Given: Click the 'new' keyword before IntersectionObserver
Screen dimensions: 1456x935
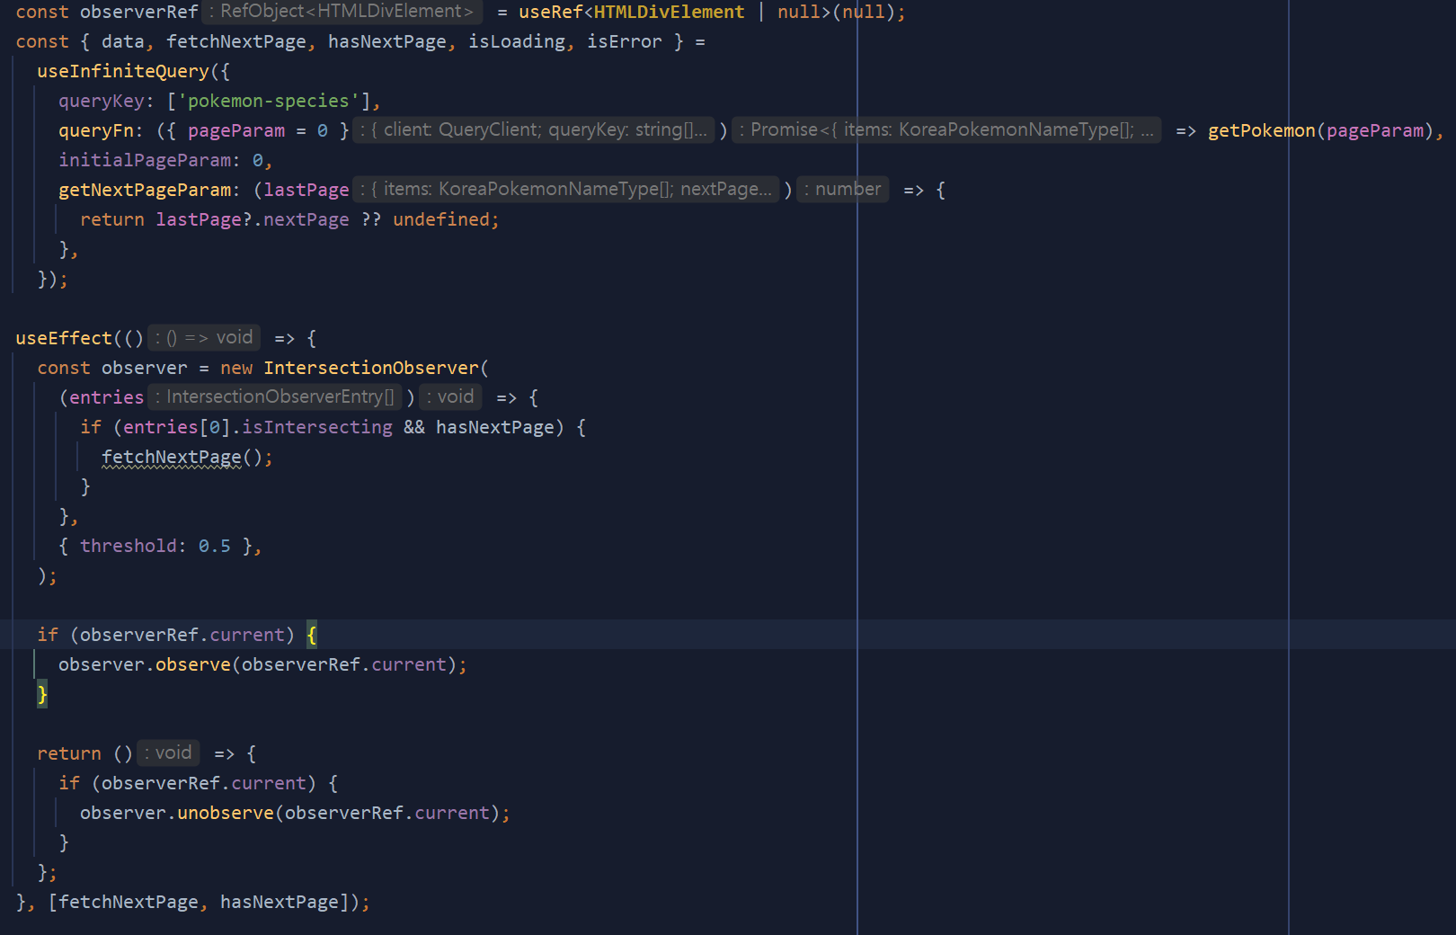Looking at the screenshot, I should 236,368.
